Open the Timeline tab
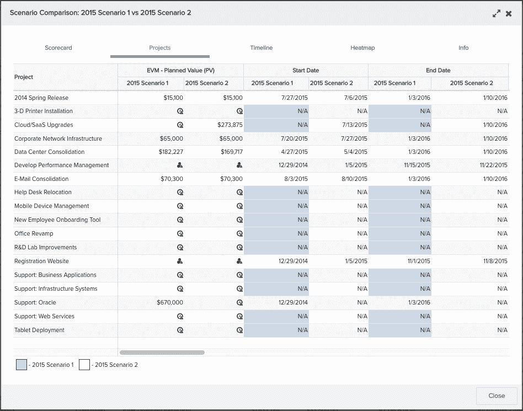The width and height of the screenshot is (523, 411). point(261,48)
